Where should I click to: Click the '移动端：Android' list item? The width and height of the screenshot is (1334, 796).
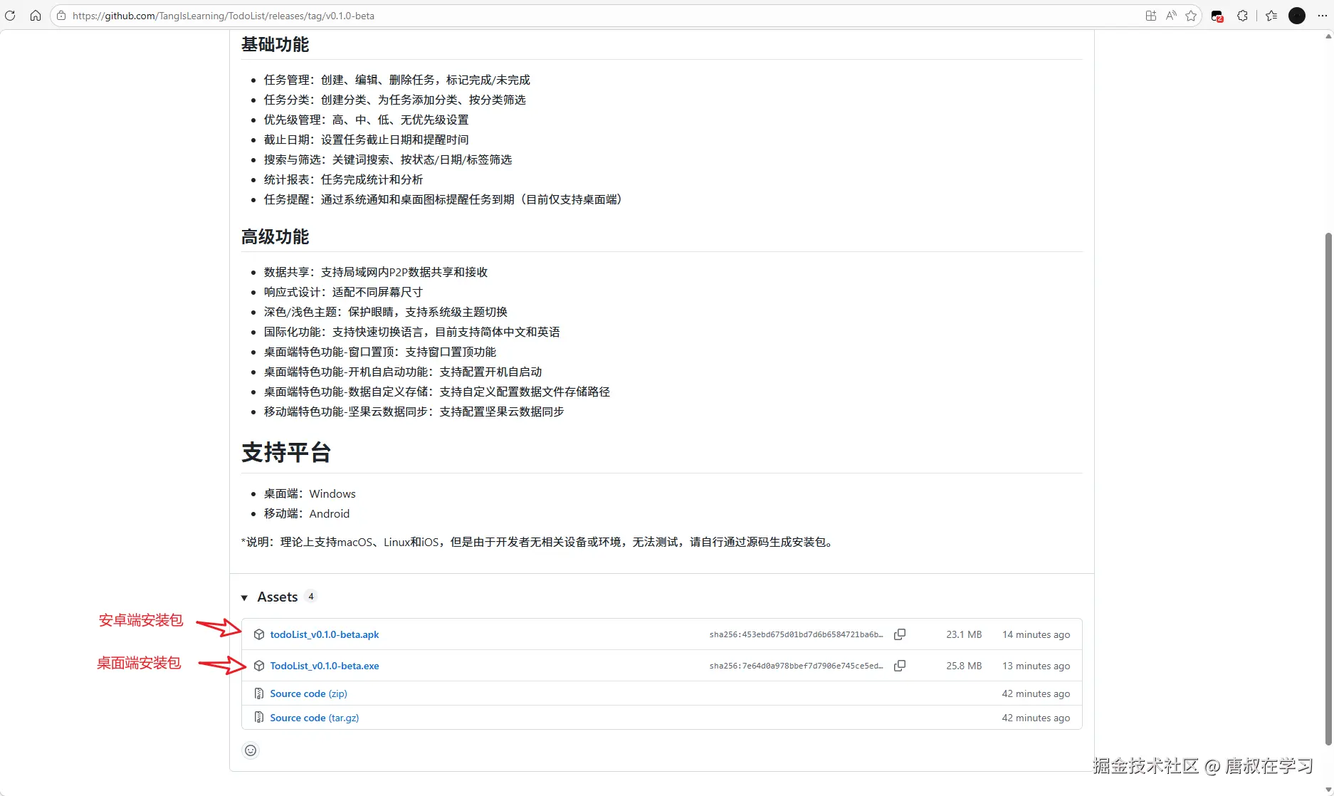click(307, 513)
